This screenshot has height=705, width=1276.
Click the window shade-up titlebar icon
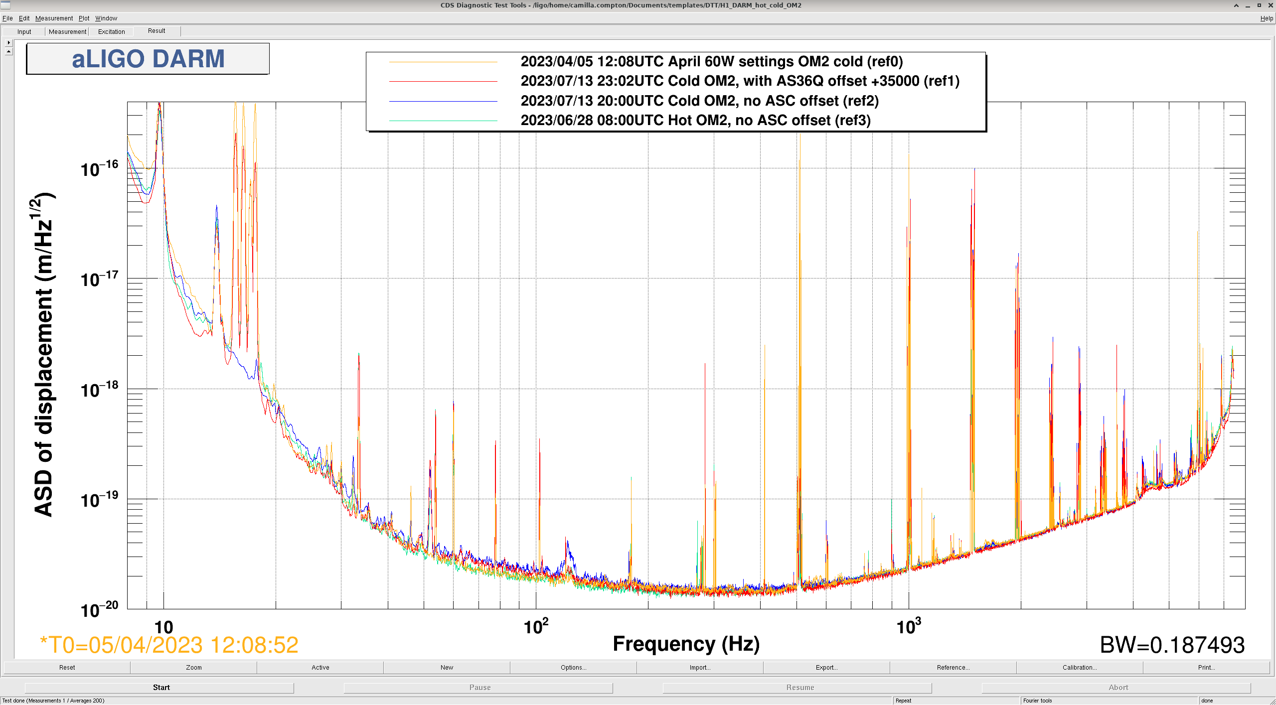click(x=1236, y=5)
